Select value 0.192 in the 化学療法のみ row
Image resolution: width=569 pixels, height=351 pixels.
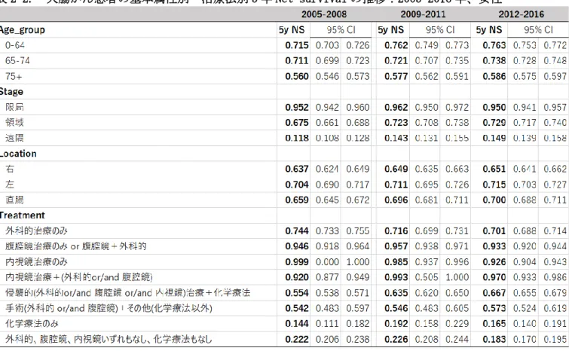pos(396,323)
